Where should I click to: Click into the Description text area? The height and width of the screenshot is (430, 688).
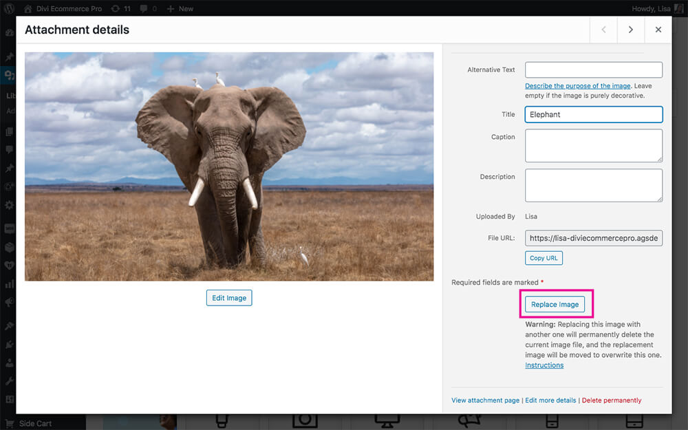click(x=594, y=185)
